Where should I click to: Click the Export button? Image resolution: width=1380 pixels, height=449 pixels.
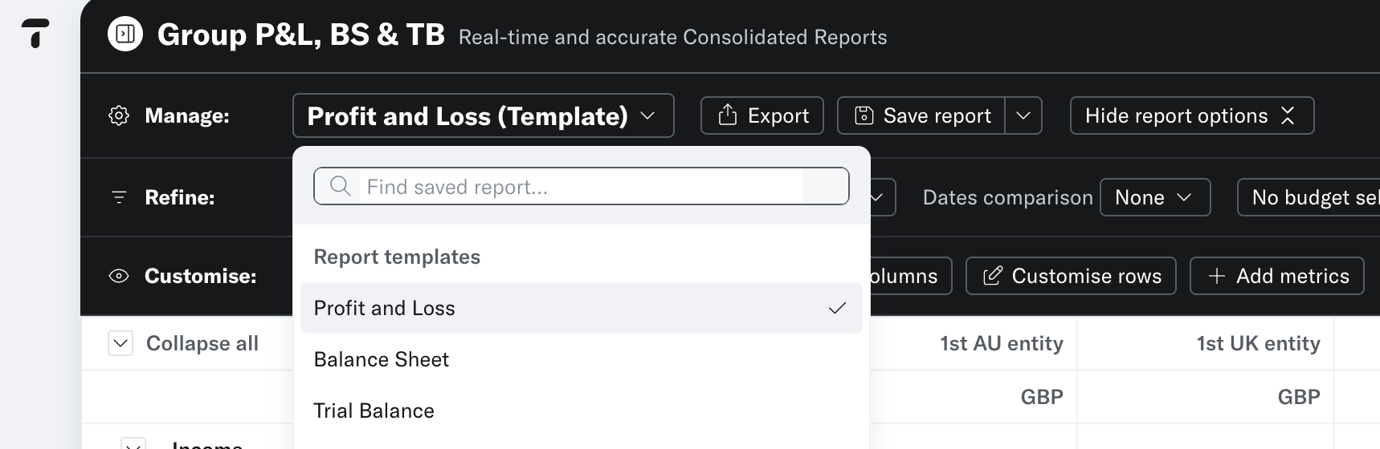click(x=761, y=116)
